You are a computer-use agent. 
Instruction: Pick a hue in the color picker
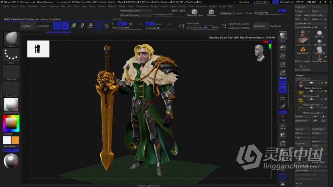(x=11, y=123)
